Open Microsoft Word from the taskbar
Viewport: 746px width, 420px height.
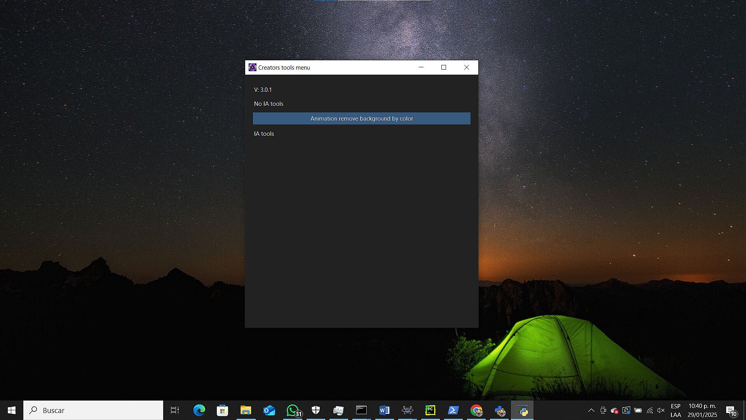tap(384, 410)
